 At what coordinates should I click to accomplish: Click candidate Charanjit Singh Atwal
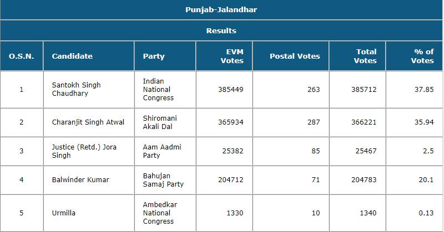80,122
